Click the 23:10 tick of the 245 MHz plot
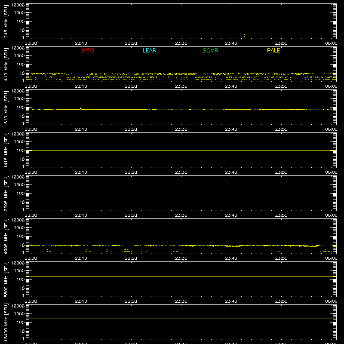The width and height of the screenshot is (344, 344). pos(81,43)
